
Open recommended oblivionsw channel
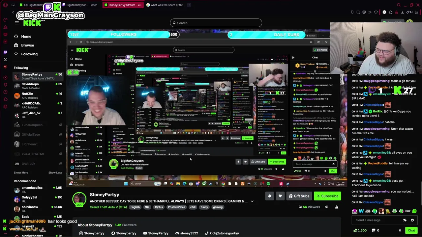click(x=38, y=209)
